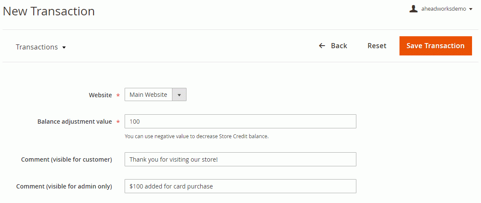Viewport: 481px width, 203px height.
Task: Click the Comment (visible for admin only) label
Action: pos(64,186)
